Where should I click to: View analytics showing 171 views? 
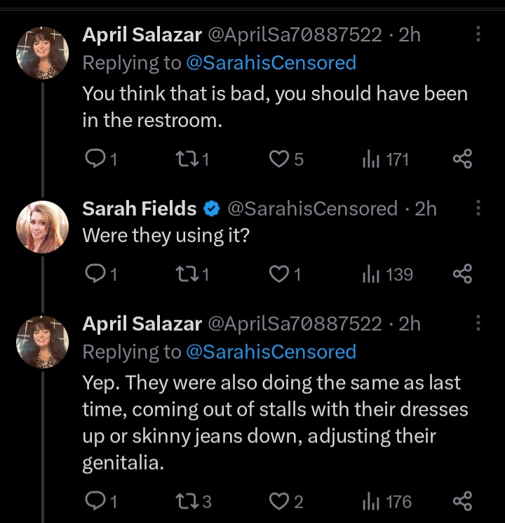click(x=370, y=159)
